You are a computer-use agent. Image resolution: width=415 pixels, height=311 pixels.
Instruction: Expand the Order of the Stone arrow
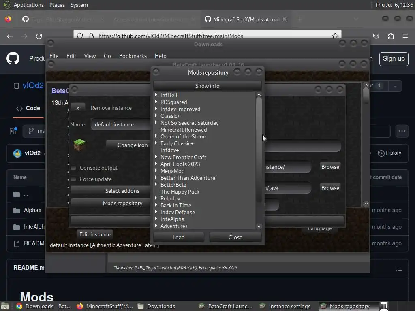(x=156, y=136)
